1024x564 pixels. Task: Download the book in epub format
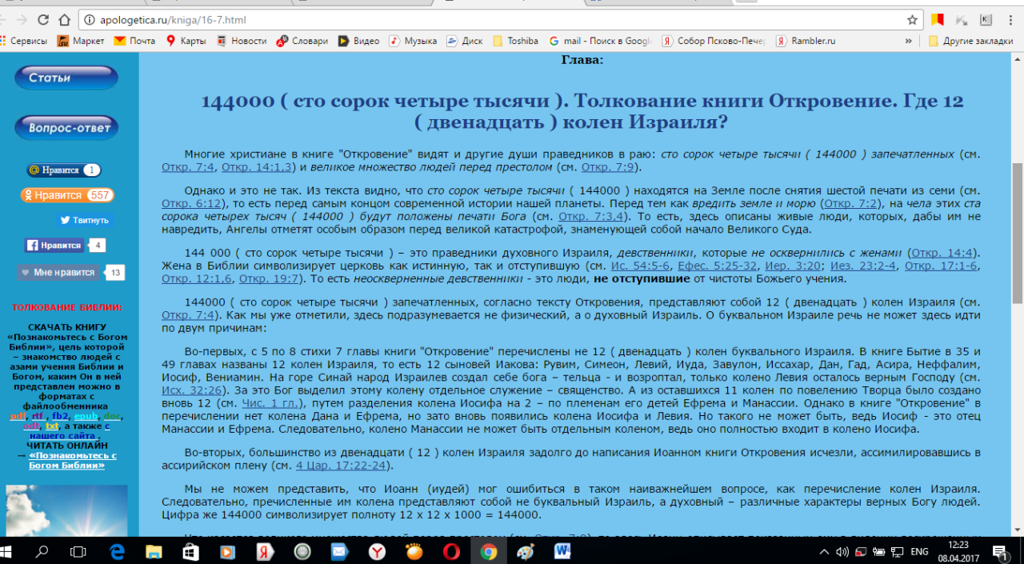tap(86, 416)
